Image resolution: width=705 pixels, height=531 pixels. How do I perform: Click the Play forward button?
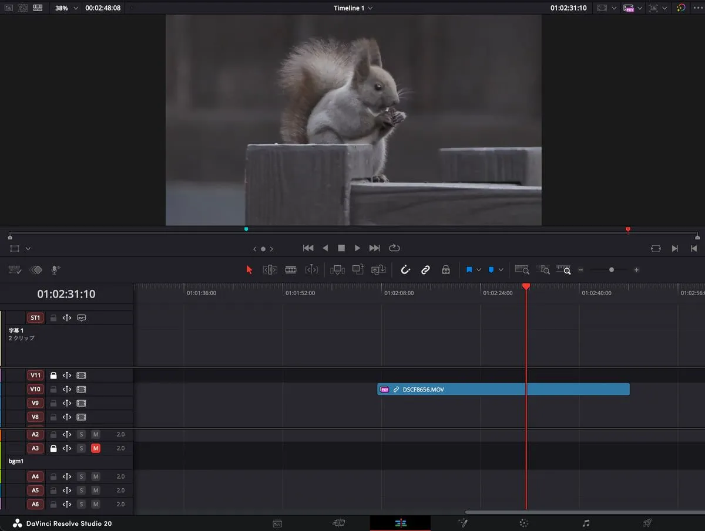[x=357, y=248]
